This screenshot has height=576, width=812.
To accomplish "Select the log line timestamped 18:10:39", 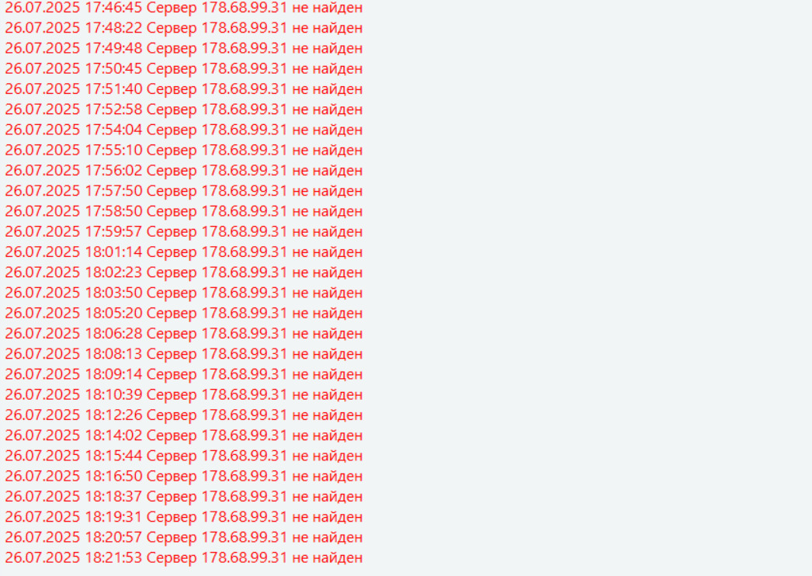I will click(x=184, y=394).
